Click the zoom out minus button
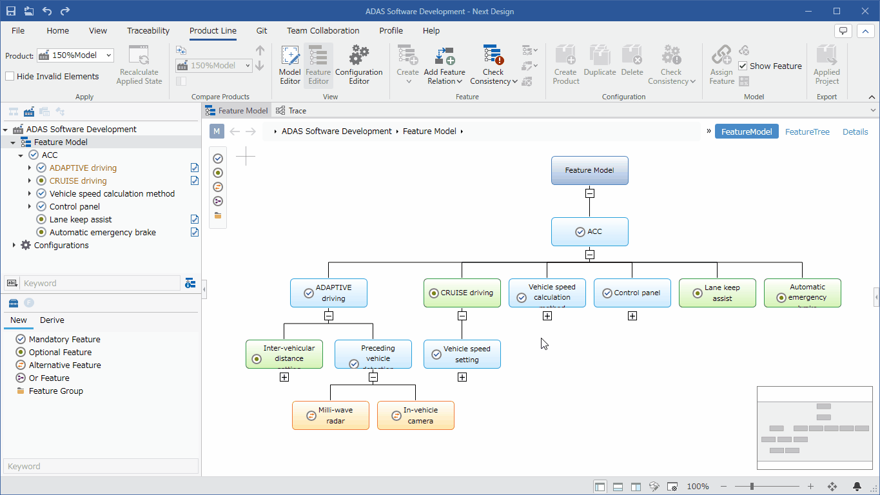 click(x=723, y=487)
